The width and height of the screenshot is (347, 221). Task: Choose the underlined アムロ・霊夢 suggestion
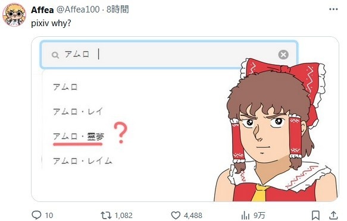(x=79, y=137)
